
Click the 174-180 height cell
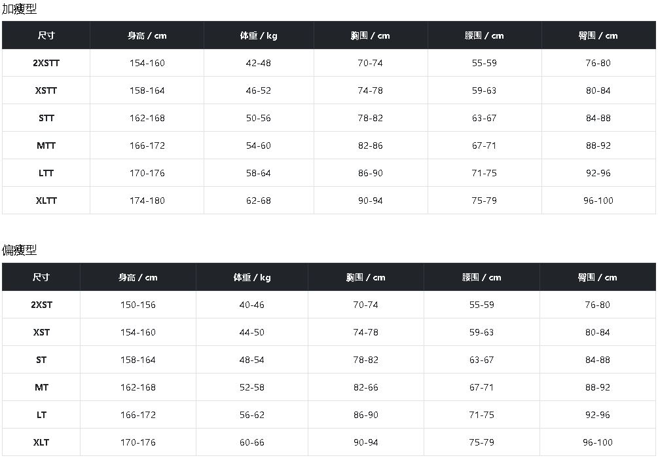coord(147,201)
